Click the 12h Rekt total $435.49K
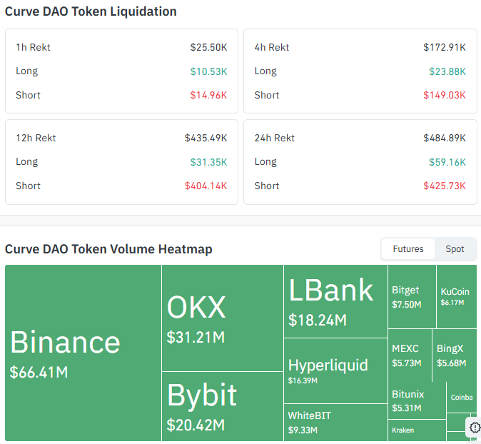 pyautogui.click(x=206, y=138)
